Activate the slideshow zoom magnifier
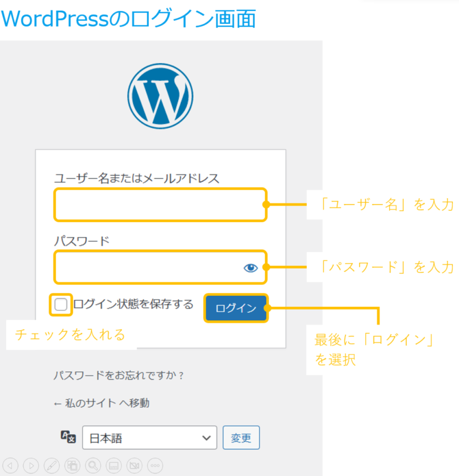The height and width of the screenshot is (476, 459). pyautogui.click(x=93, y=465)
